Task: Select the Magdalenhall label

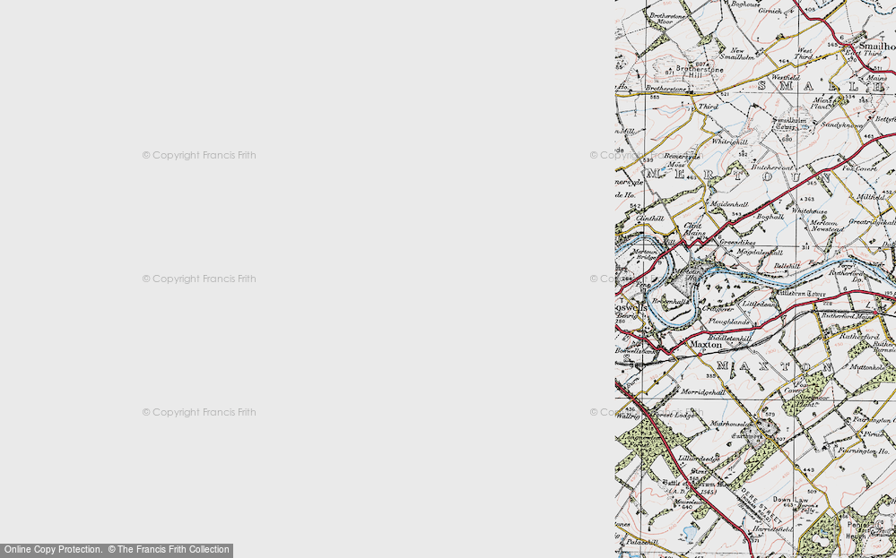Action: coord(760,252)
